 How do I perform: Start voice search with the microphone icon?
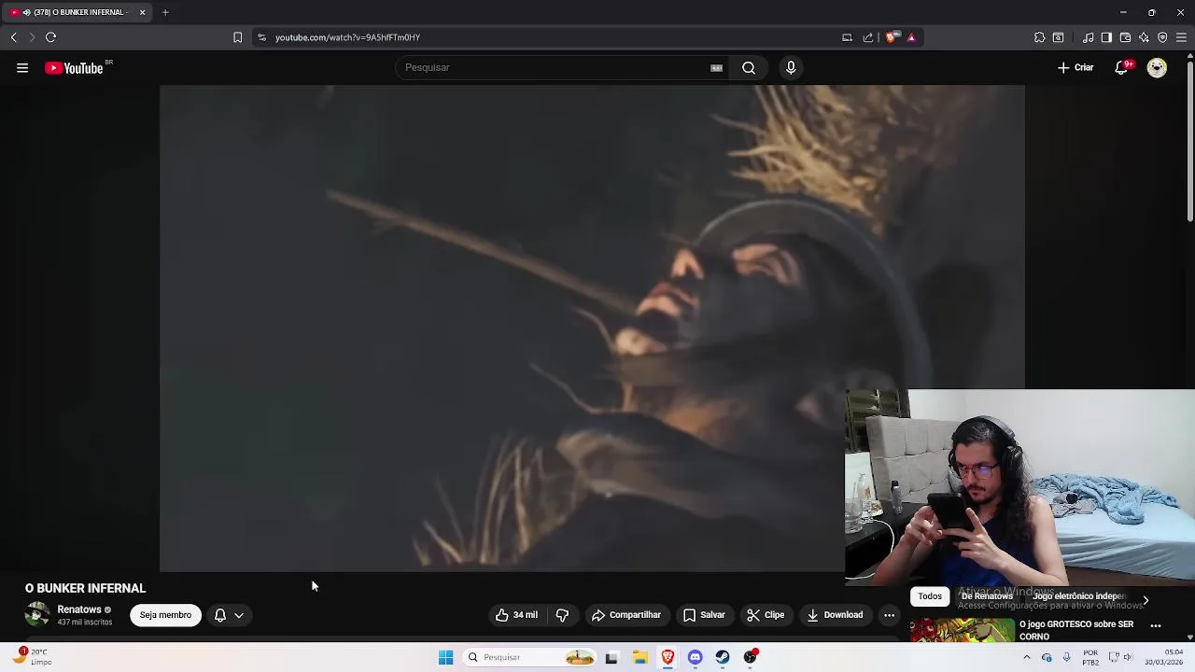click(x=791, y=67)
